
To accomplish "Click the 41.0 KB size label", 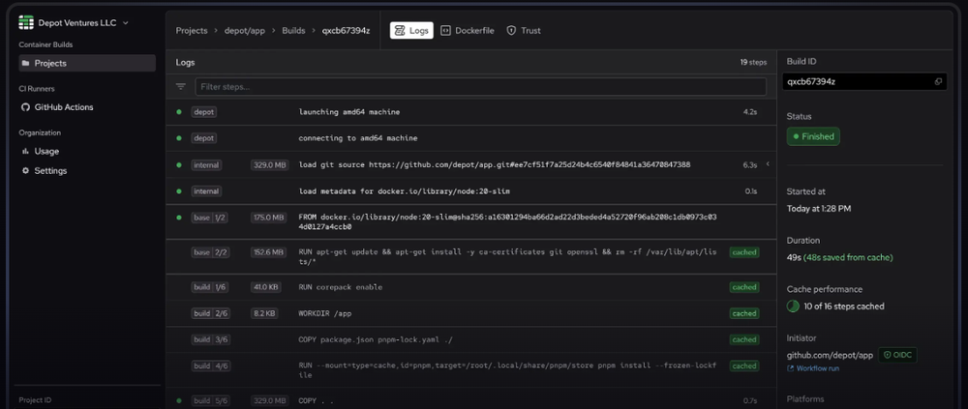I will 268,287.
